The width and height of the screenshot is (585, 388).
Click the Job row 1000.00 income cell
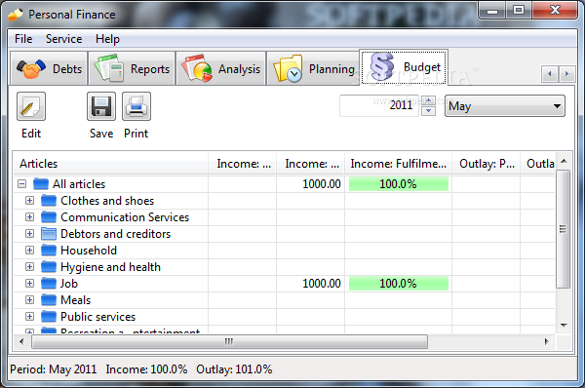(310, 284)
